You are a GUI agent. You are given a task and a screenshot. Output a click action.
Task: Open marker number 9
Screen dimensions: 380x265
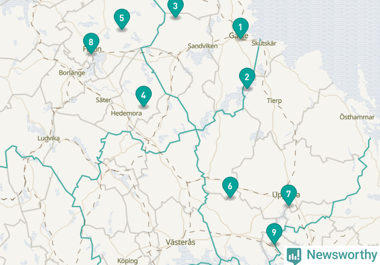pos(274,233)
